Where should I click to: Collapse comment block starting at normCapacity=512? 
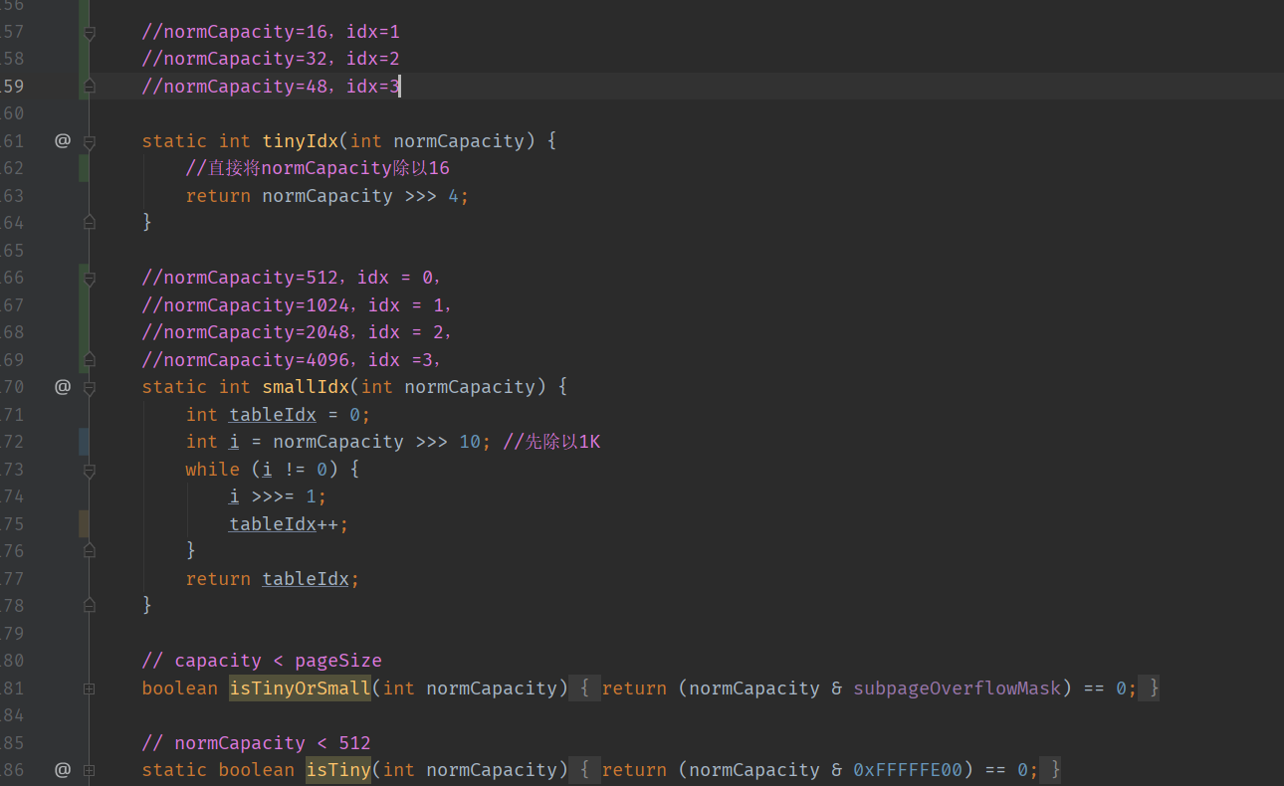tap(90, 279)
